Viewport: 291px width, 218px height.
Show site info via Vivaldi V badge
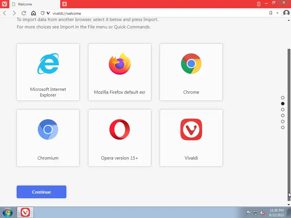48,13
